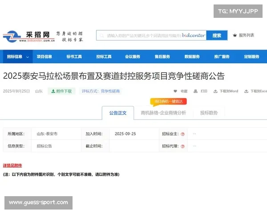This screenshot has height=214, width=267.
Task: Click the 所属地区 label
Action: [x=16, y=134]
